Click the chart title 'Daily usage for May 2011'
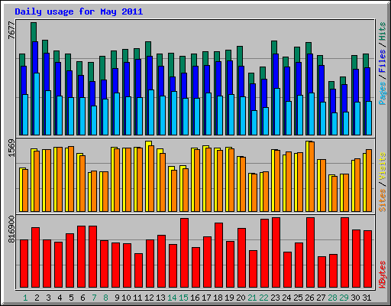 click(79, 11)
